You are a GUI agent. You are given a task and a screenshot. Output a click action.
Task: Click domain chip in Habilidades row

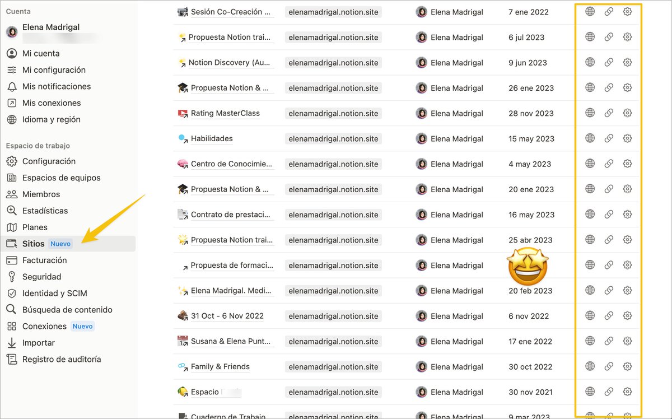(x=333, y=139)
